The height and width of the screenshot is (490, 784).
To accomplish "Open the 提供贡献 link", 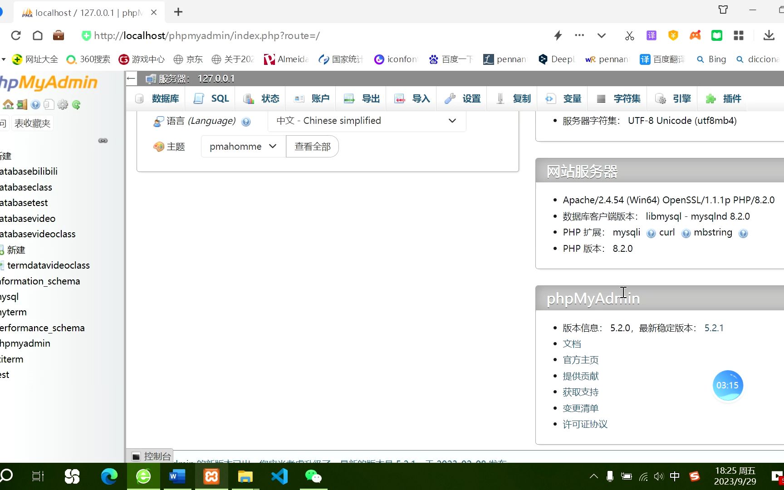I will (581, 376).
